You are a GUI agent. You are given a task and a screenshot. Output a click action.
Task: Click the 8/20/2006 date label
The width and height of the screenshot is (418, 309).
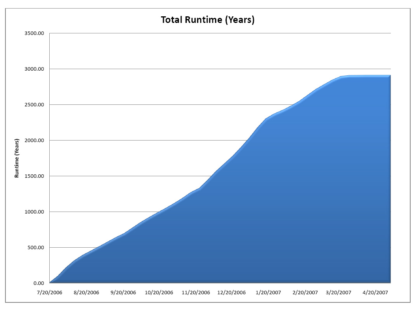pyautogui.click(x=86, y=292)
